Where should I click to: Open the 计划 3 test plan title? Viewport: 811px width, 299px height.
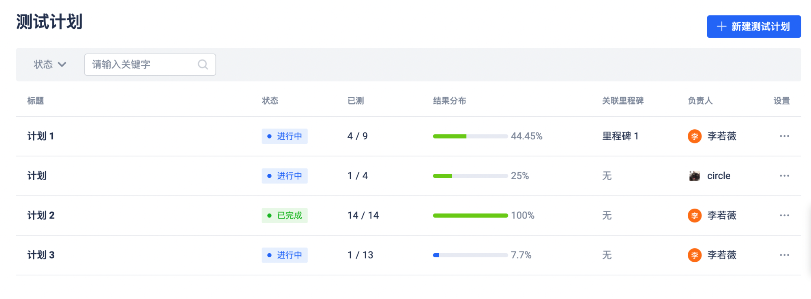point(41,255)
